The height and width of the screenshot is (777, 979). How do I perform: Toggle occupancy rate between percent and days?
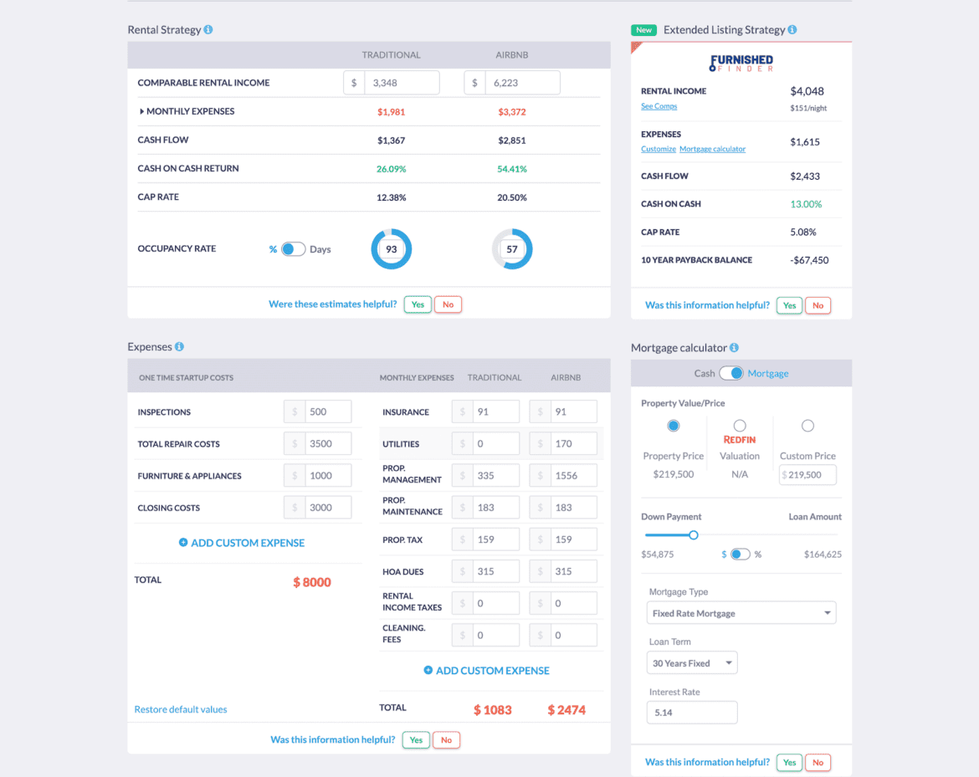(293, 249)
